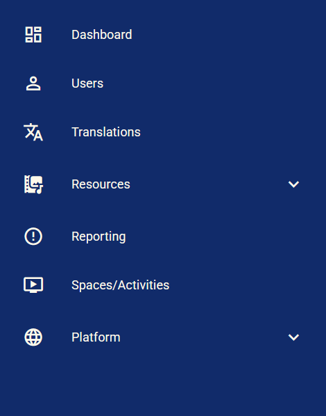Screen dimensions: 326x416
Task: Select the Resources menu label
Action: [101, 184]
